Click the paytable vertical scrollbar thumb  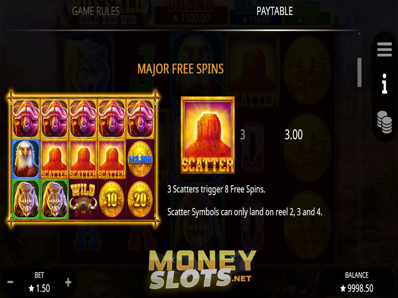pos(359,73)
